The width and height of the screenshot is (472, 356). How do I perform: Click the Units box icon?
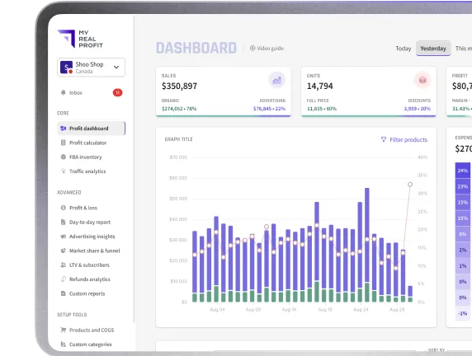(x=422, y=80)
